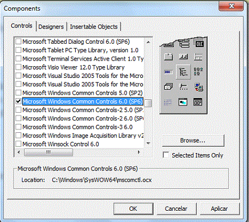Click the horizontal scrollbar left arrow
This screenshot has width=249, height=222.
point(19,152)
